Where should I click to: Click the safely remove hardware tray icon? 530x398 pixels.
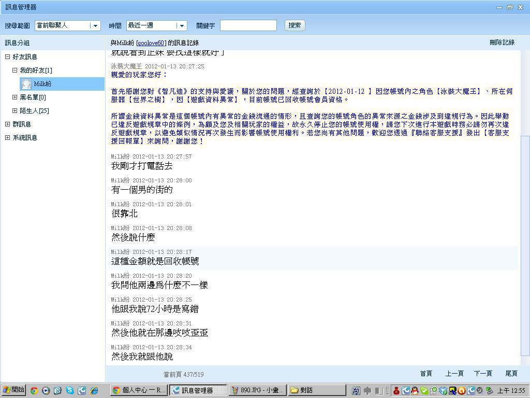pyautogui.click(x=489, y=391)
